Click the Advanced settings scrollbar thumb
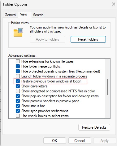 107,87
